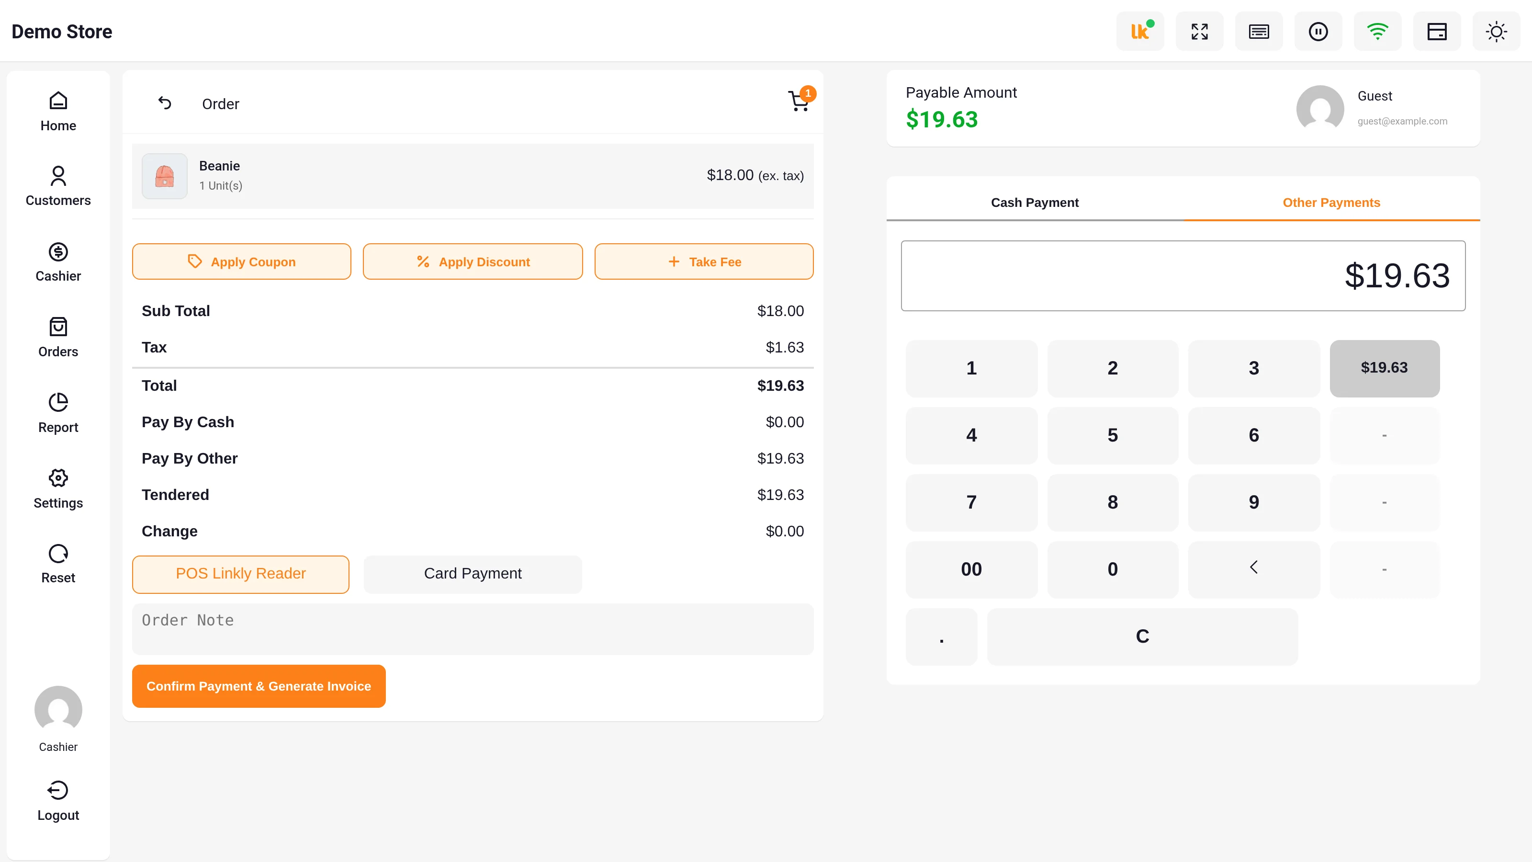Confirm Payment & Generate Invoice
Screen dimensions: 1532x862
tap(259, 686)
